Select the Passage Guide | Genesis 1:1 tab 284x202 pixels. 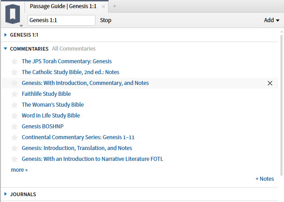click(63, 7)
